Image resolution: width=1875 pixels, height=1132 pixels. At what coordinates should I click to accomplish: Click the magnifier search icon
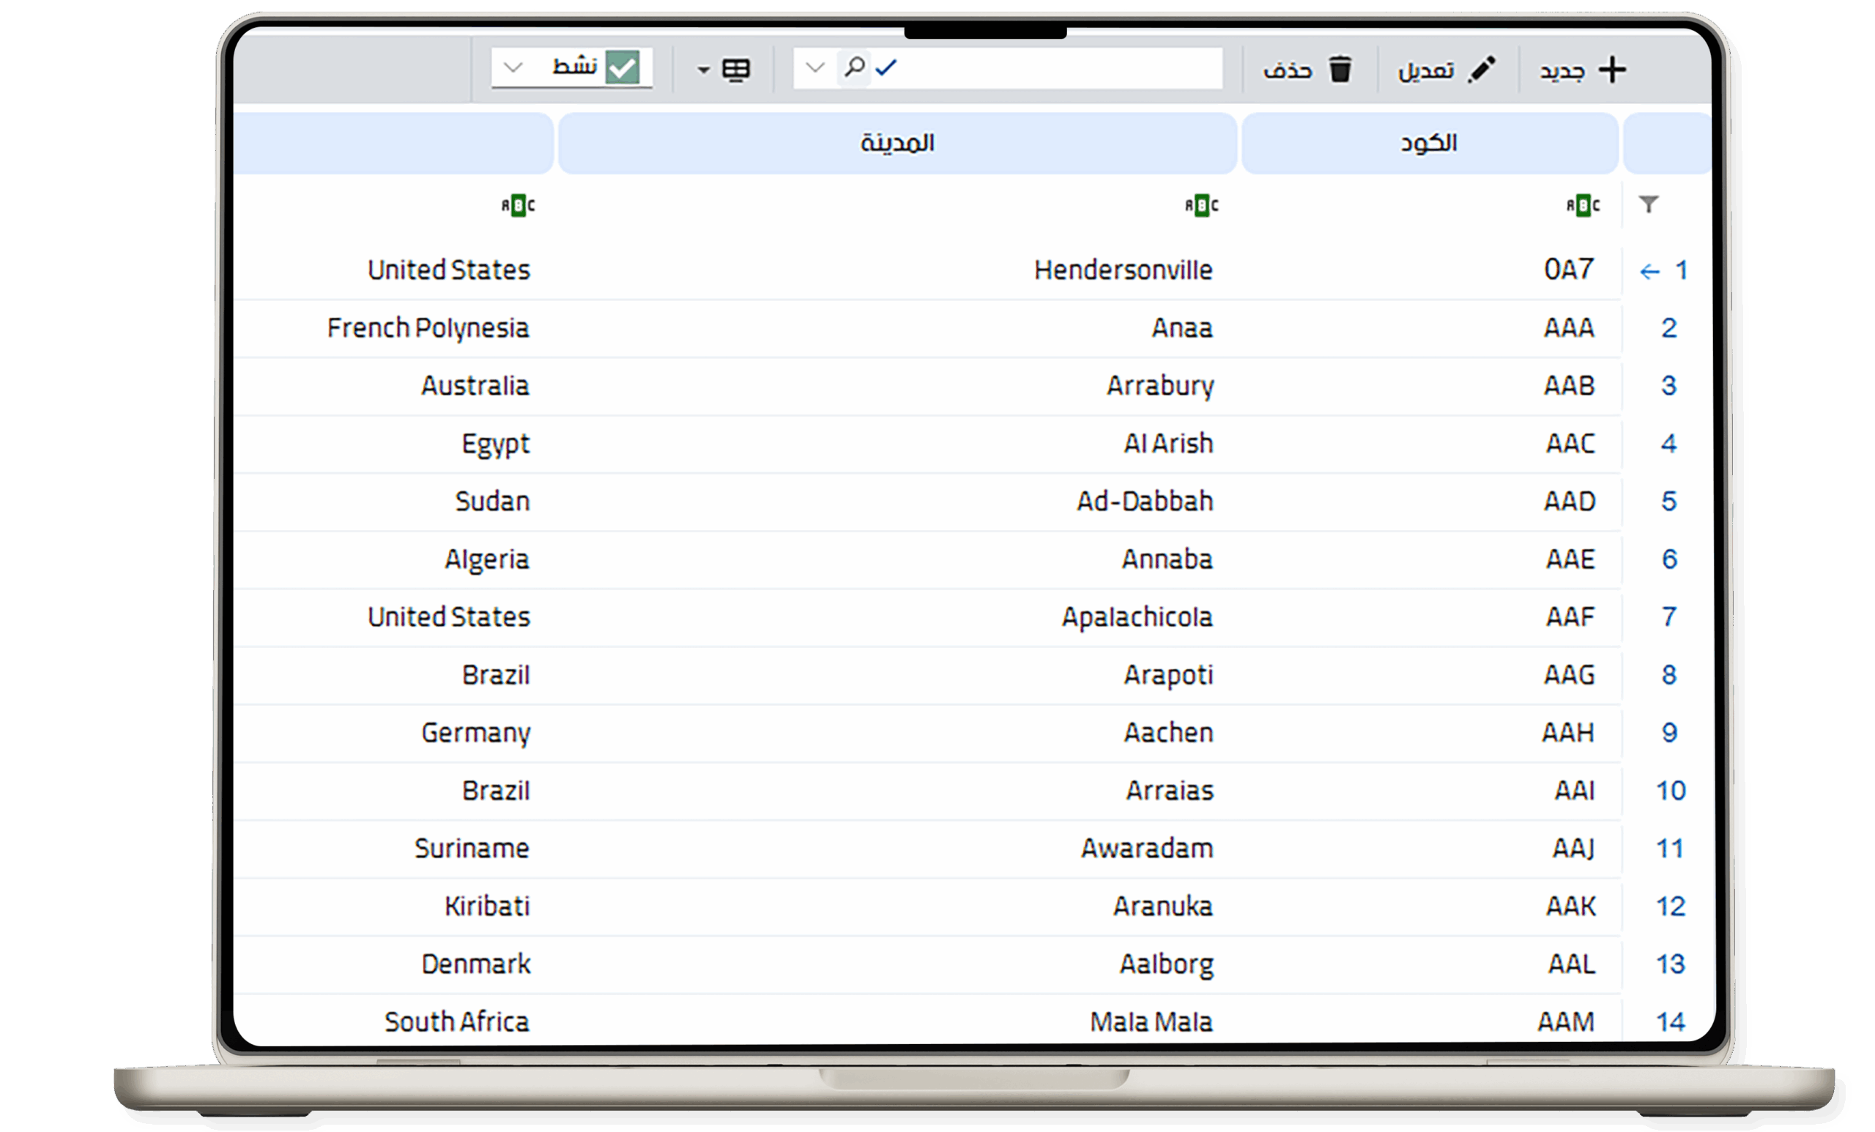click(x=855, y=67)
